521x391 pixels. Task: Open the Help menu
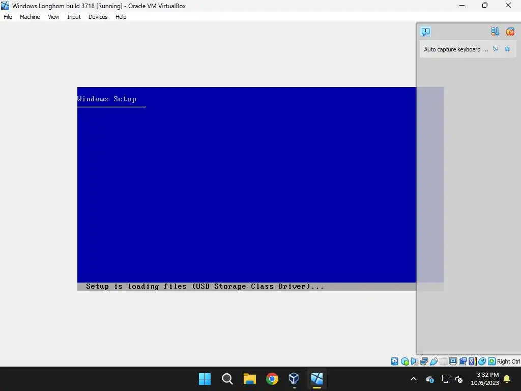(x=121, y=17)
